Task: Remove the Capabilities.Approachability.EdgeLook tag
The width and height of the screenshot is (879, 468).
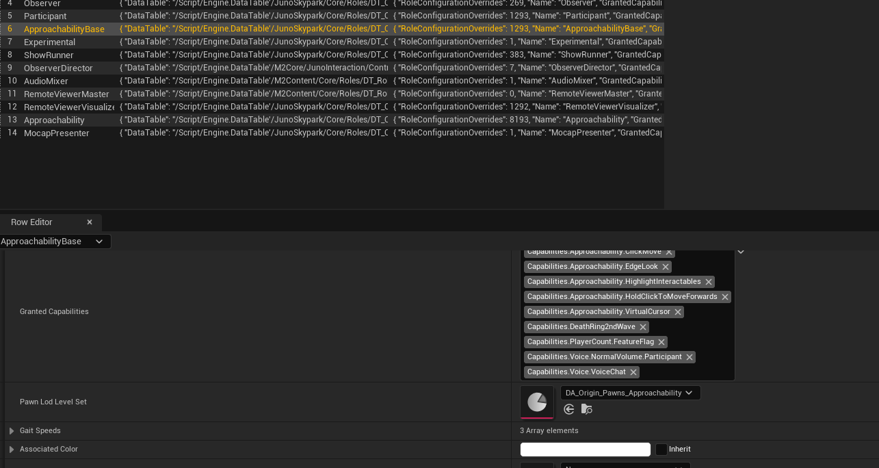Action: [x=665, y=267]
